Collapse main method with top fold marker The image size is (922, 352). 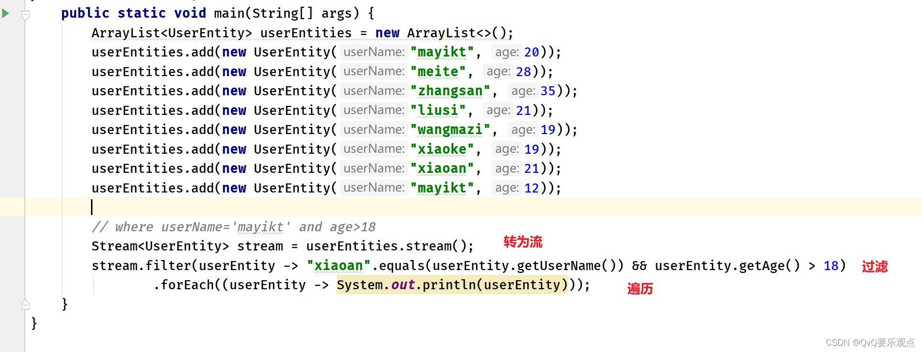pyautogui.click(x=26, y=15)
